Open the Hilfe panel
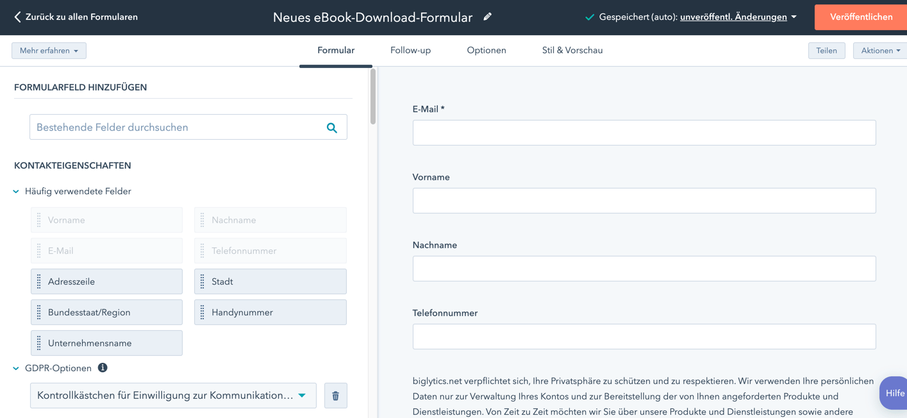907x418 pixels. click(896, 393)
